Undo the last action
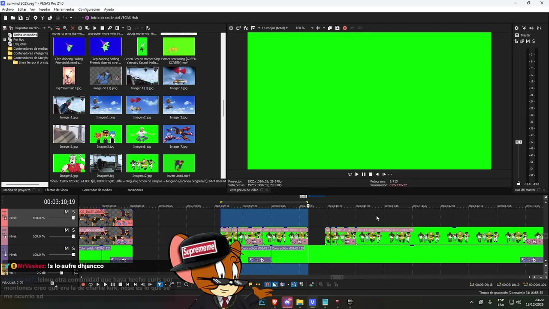This screenshot has width=549, height=309. [x=65, y=18]
